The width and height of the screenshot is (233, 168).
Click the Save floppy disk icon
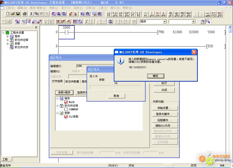click(18, 14)
